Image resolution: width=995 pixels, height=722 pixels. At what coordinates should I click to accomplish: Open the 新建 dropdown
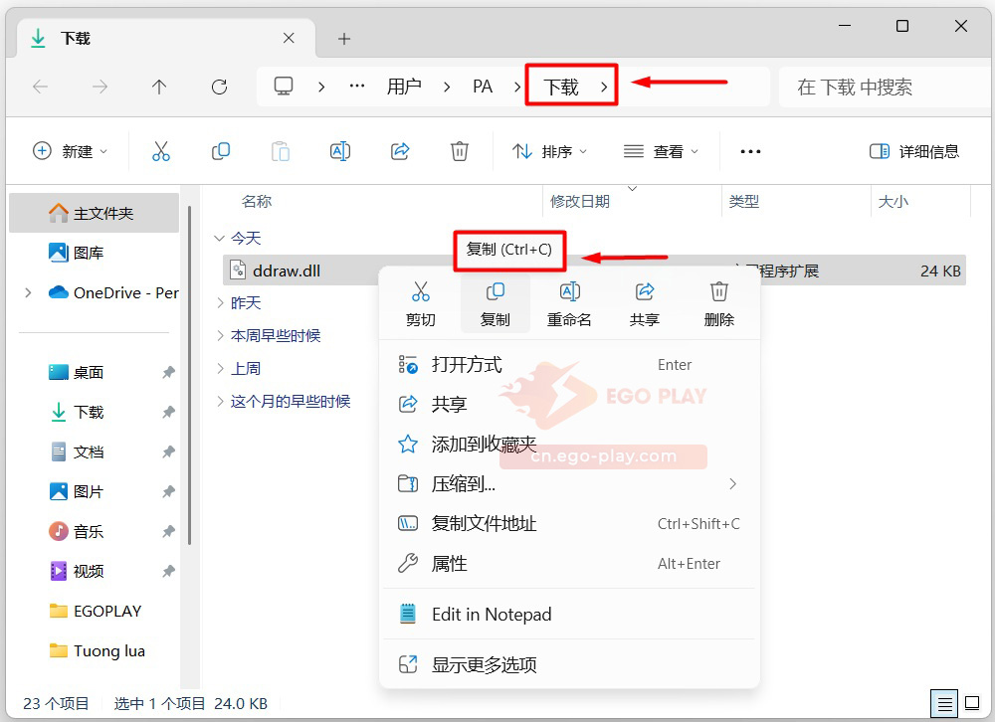coord(71,151)
